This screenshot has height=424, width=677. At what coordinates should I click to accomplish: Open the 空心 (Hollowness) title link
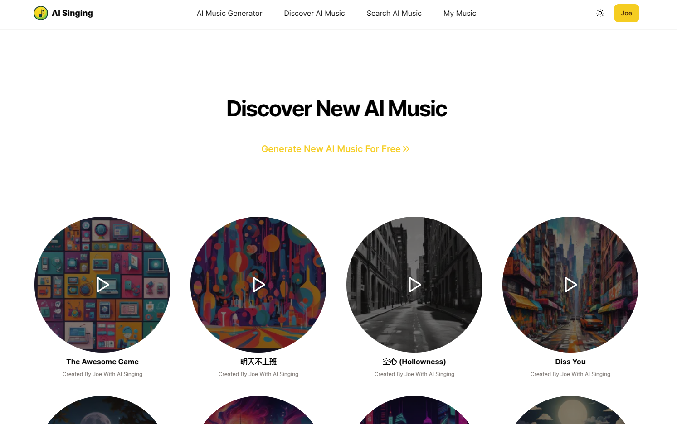pos(414,362)
